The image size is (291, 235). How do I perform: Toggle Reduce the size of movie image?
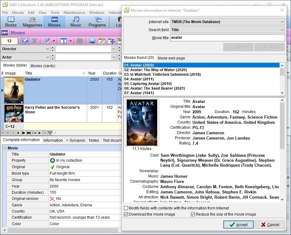tap(193, 214)
